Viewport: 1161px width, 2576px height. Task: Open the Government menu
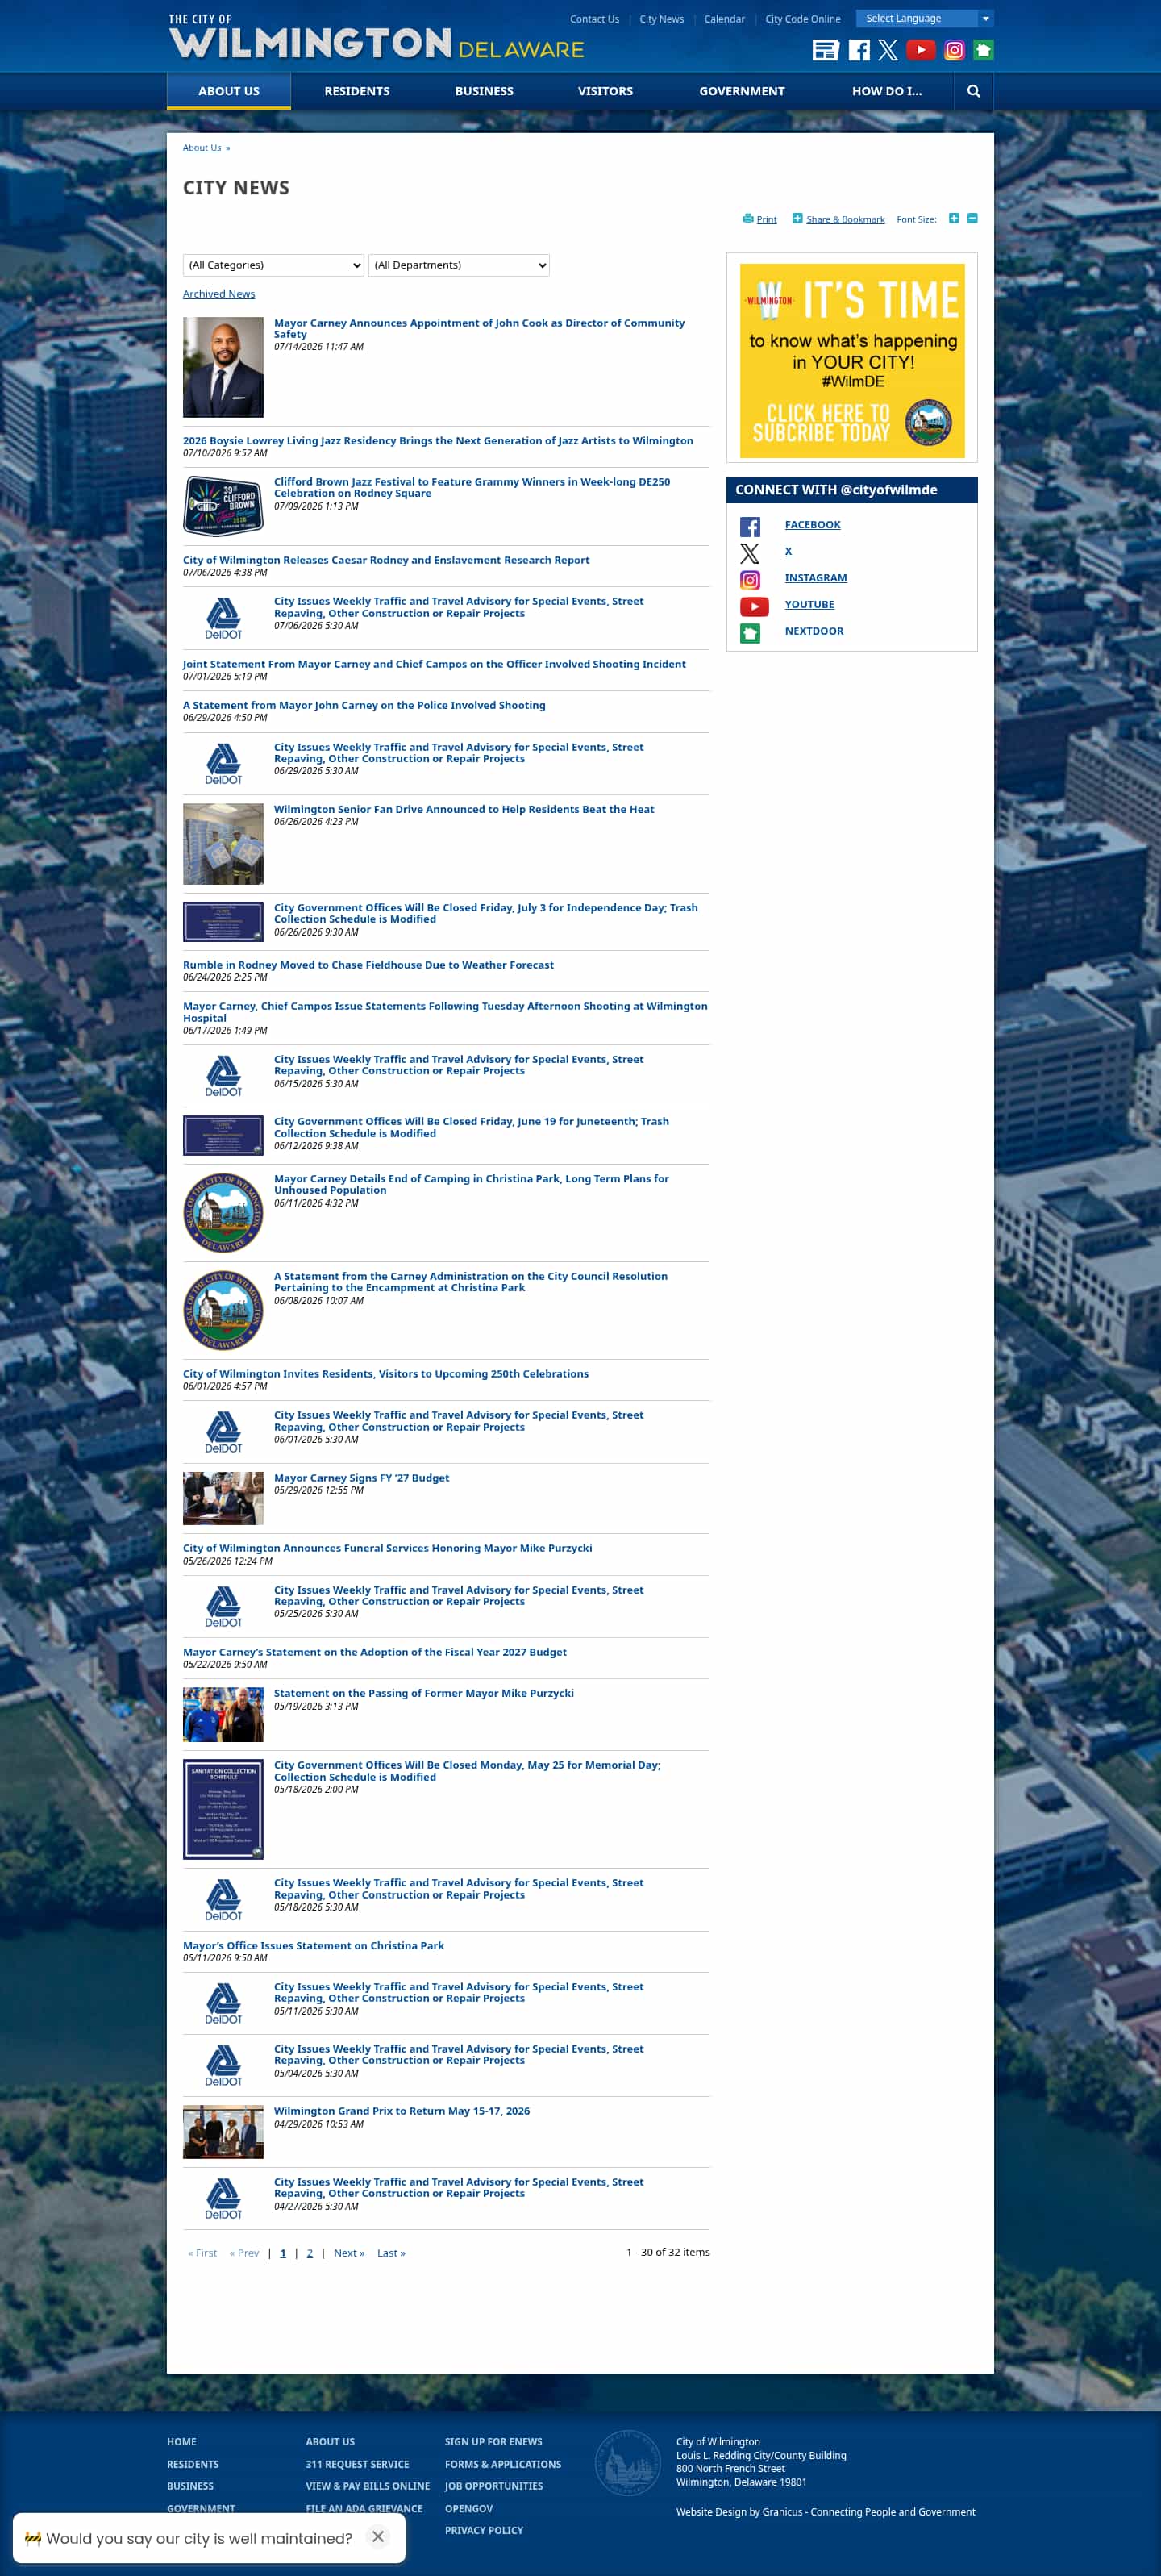(742, 91)
